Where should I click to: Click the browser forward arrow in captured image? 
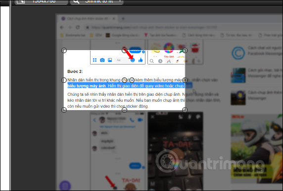click(x=70, y=27)
